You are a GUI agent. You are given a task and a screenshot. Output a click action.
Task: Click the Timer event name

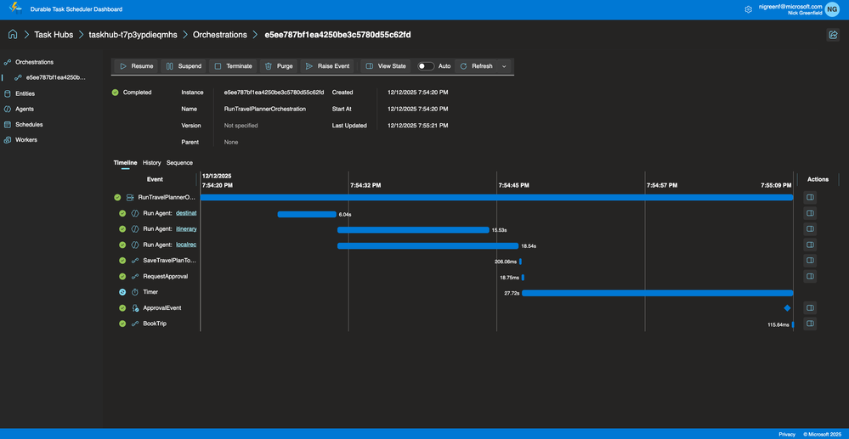150,292
